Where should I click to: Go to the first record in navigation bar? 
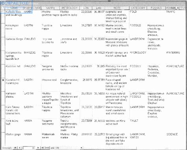click(15, 148)
